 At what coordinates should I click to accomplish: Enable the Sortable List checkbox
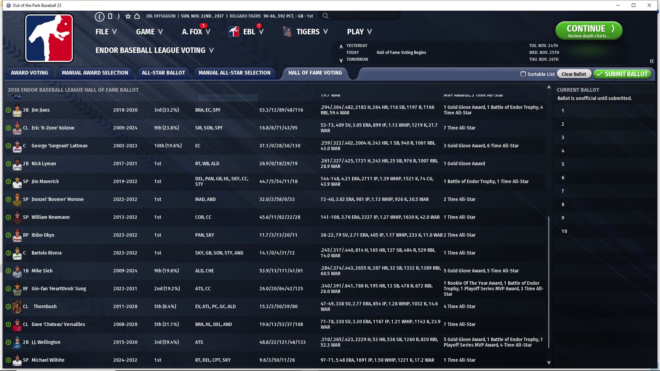point(523,74)
